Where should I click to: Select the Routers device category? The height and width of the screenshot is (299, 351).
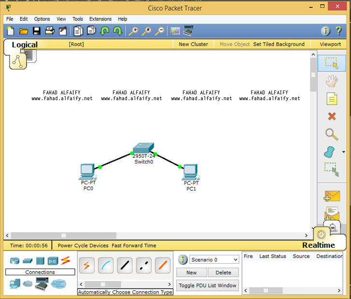click(15, 261)
